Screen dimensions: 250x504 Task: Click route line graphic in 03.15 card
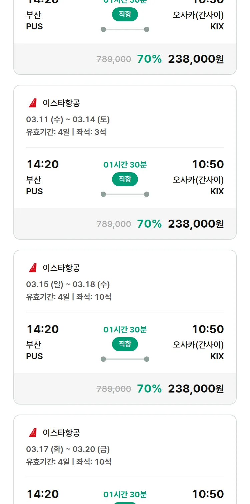[x=125, y=359]
